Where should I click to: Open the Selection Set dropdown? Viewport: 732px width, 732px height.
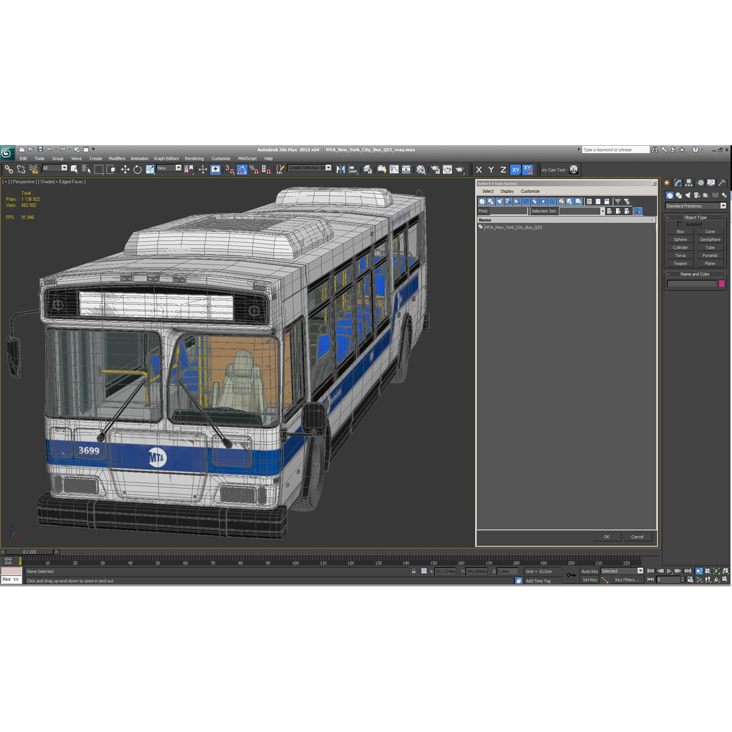pos(603,210)
